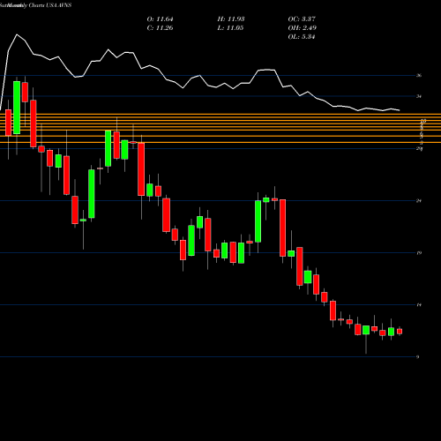Select the 'OL: 5.34' readout
Viewport: 441px width, 441px height.
[x=302, y=37]
